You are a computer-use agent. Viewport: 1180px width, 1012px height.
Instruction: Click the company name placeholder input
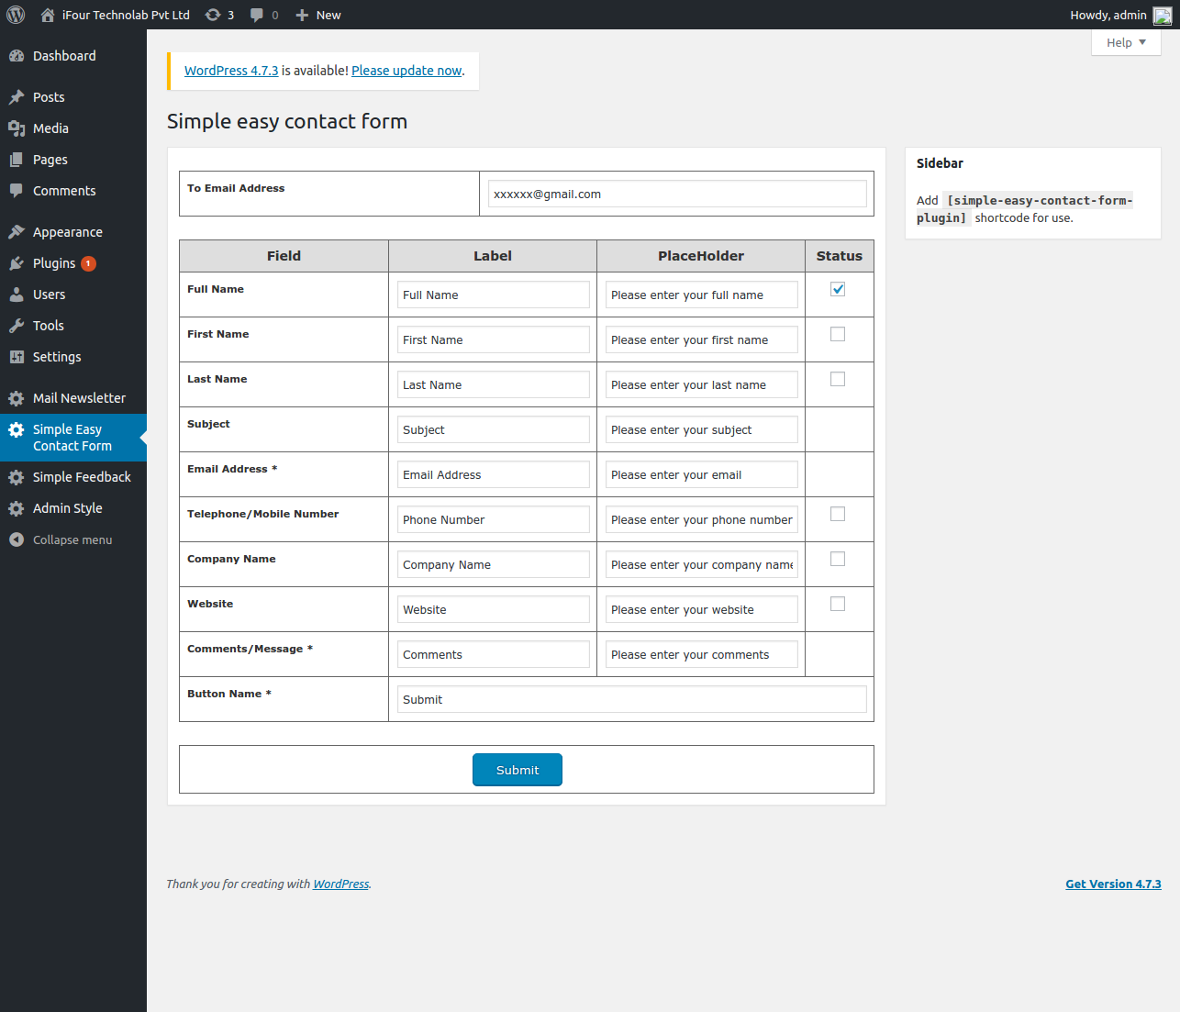click(x=702, y=564)
